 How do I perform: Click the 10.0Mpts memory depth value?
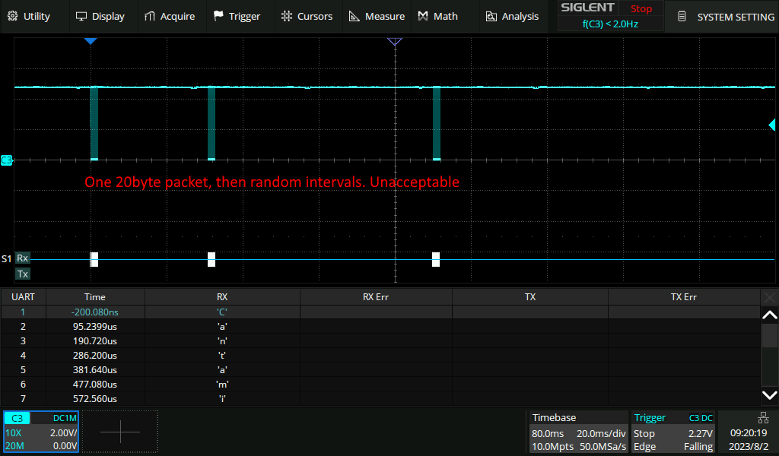552,446
